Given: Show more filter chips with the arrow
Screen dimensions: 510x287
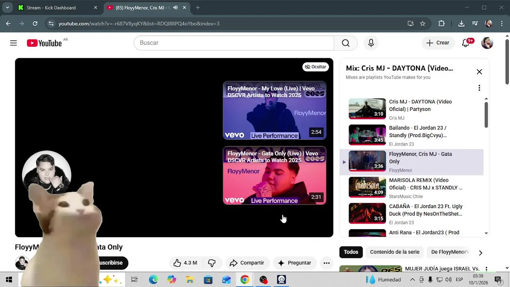Looking at the screenshot, I should click(x=481, y=253).
